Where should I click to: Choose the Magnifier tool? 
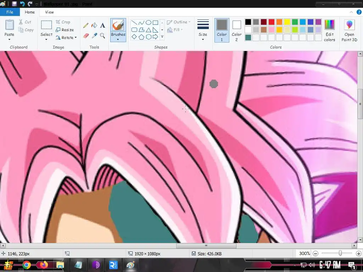[x=102, y=36]
